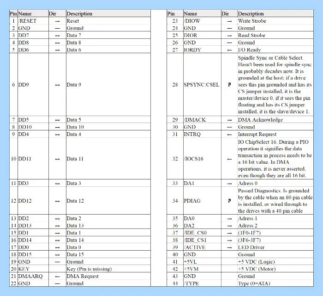Viewport: 323px width, 296px height.
Task: Click the pin number 44 cell
Action: tap(175, 283)
